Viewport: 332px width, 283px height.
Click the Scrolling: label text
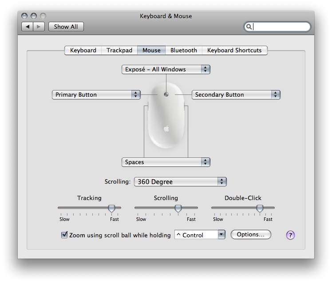tap(118, 181)
